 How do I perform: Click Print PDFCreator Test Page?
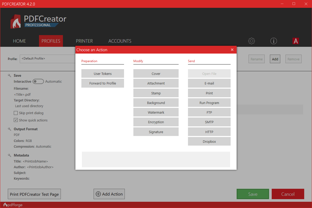coord(34,194)
